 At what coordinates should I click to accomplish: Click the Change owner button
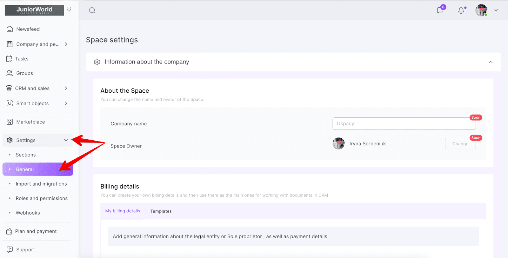pos(460,144)
